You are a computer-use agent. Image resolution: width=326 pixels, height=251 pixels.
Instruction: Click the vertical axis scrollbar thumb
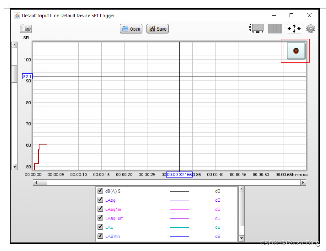pos(14,74)
